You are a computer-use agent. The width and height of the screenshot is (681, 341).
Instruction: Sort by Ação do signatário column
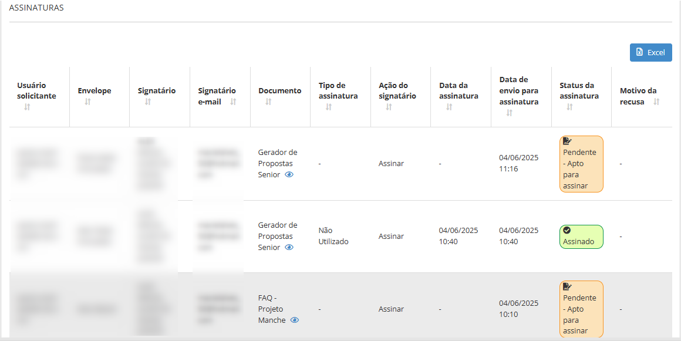click(389, 107)
